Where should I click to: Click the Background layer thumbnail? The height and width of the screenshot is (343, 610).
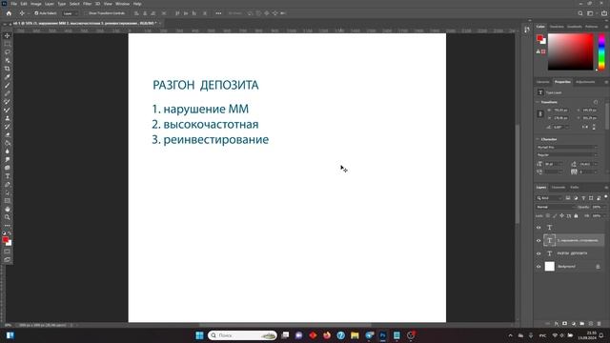pyautogui.click(x=549, y=267)
